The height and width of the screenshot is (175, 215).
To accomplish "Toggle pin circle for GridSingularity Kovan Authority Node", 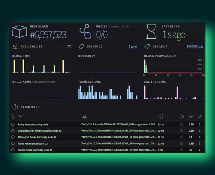I will [x=13, y=131].
